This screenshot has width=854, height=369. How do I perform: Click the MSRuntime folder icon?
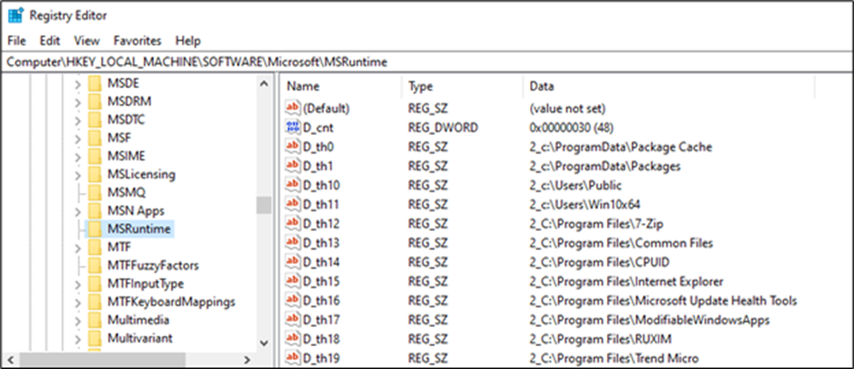click(93, 229)
